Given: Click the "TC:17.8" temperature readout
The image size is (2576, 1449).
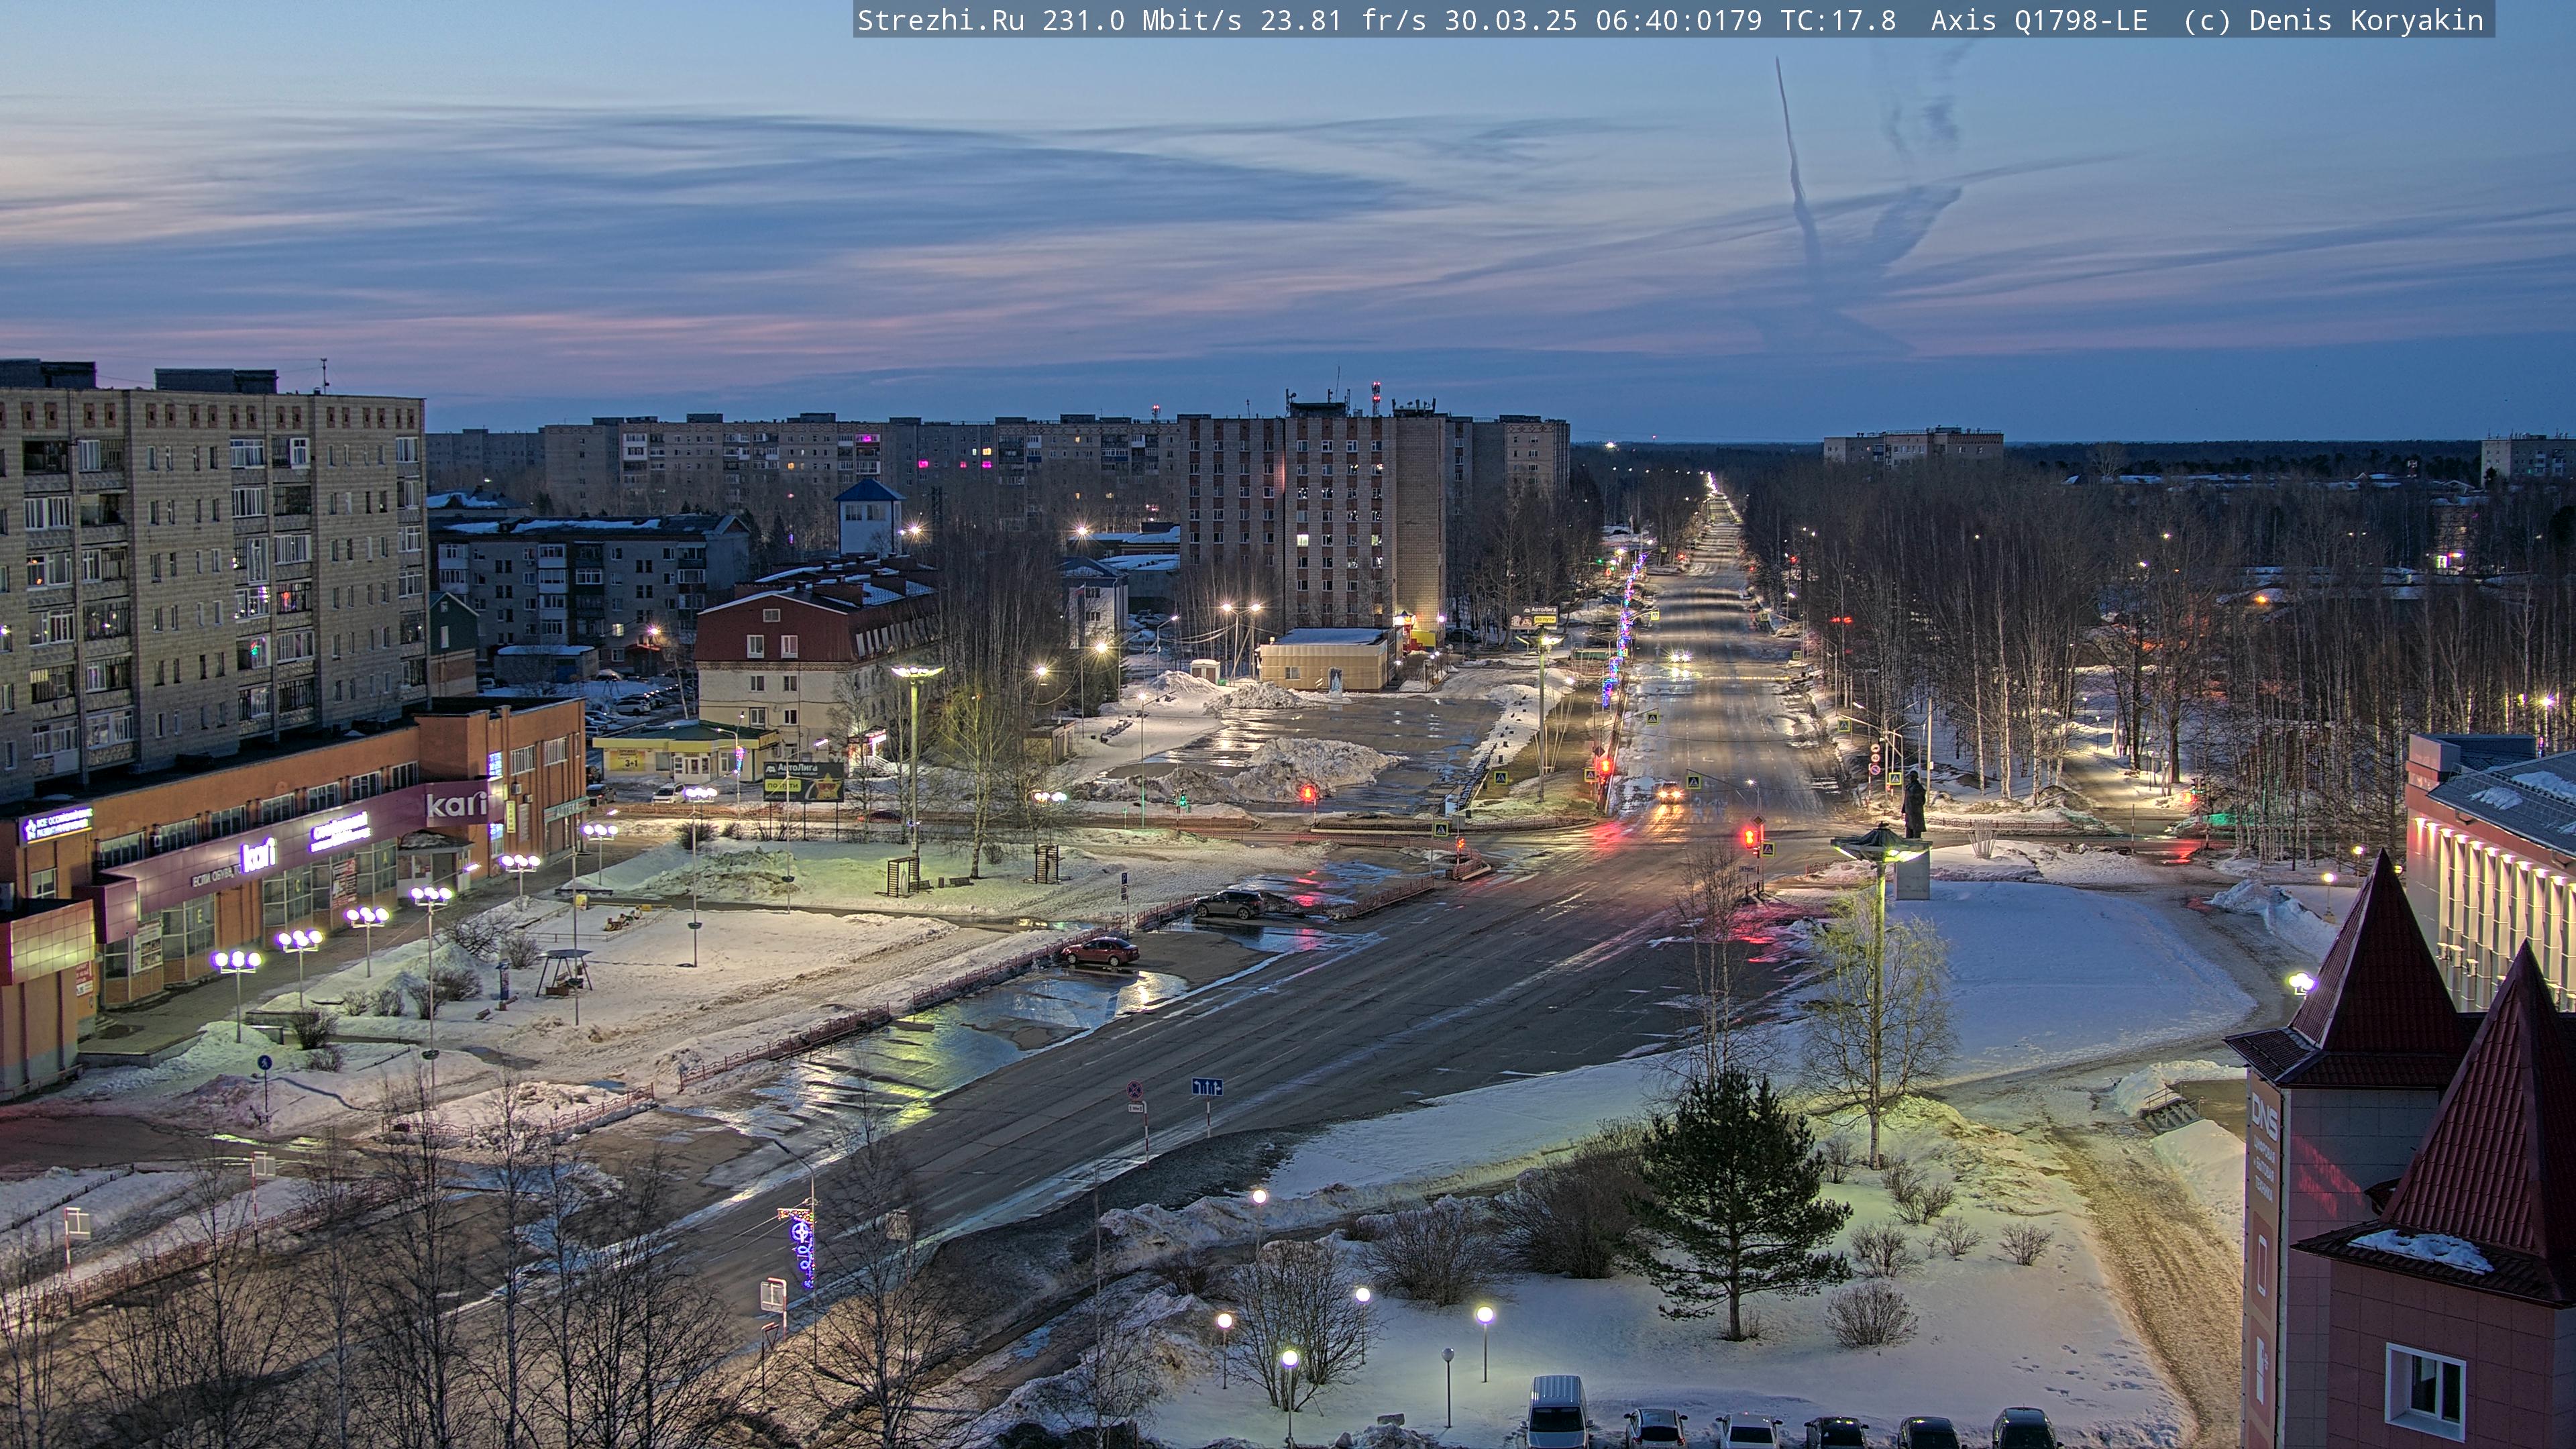Looking at the screenshot, I should pos(1838,21).
